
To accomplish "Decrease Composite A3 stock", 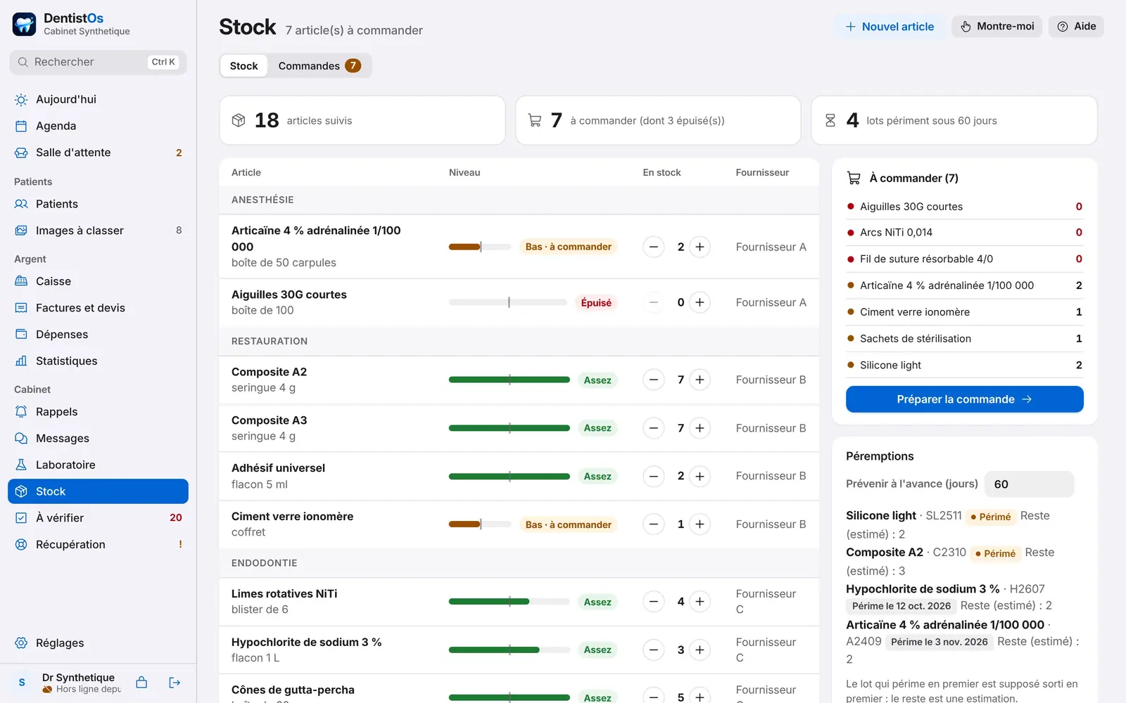I will (x=653, y=428).
